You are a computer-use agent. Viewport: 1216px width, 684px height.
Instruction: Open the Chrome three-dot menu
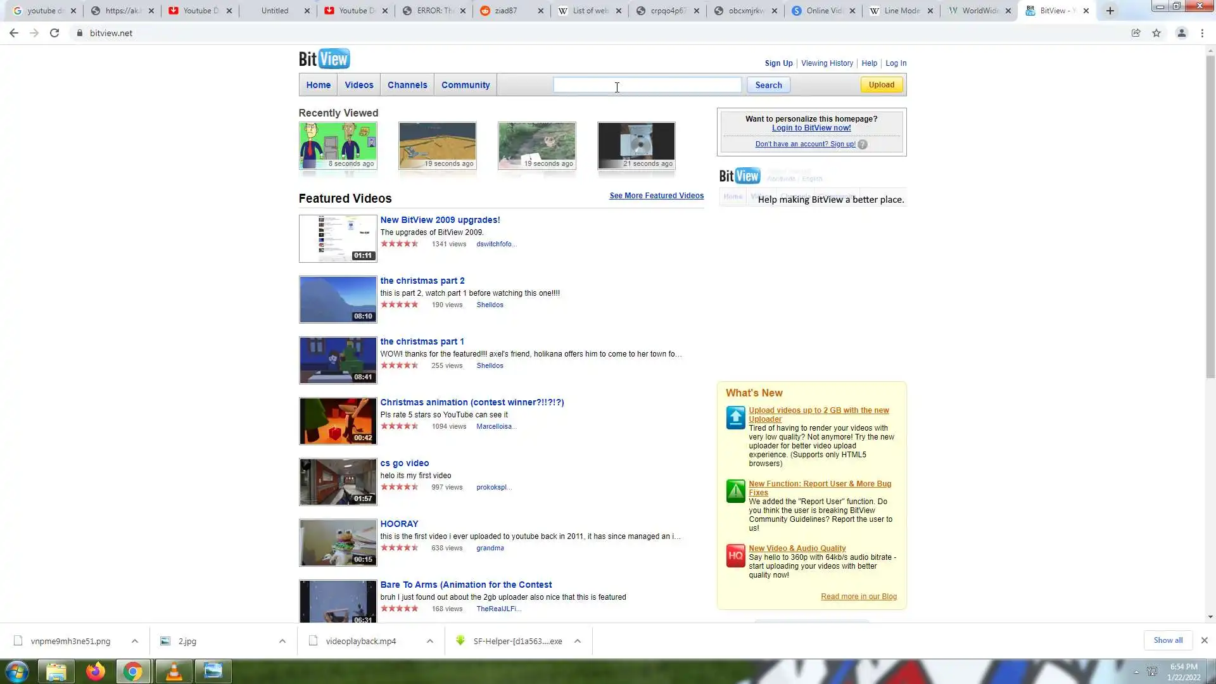(1202, 33)
